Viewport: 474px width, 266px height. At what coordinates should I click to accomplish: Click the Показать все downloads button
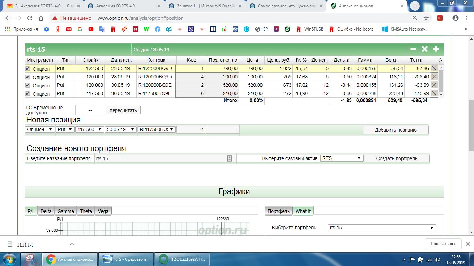coord(443,244)
